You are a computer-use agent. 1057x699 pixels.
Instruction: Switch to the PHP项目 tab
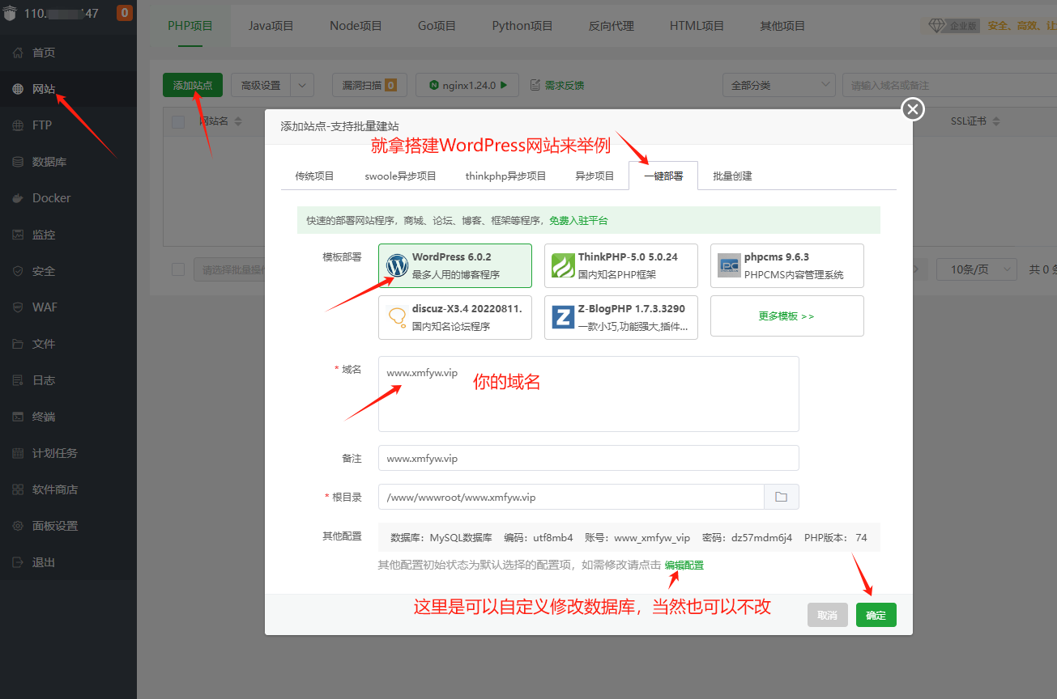coord(190,26)
